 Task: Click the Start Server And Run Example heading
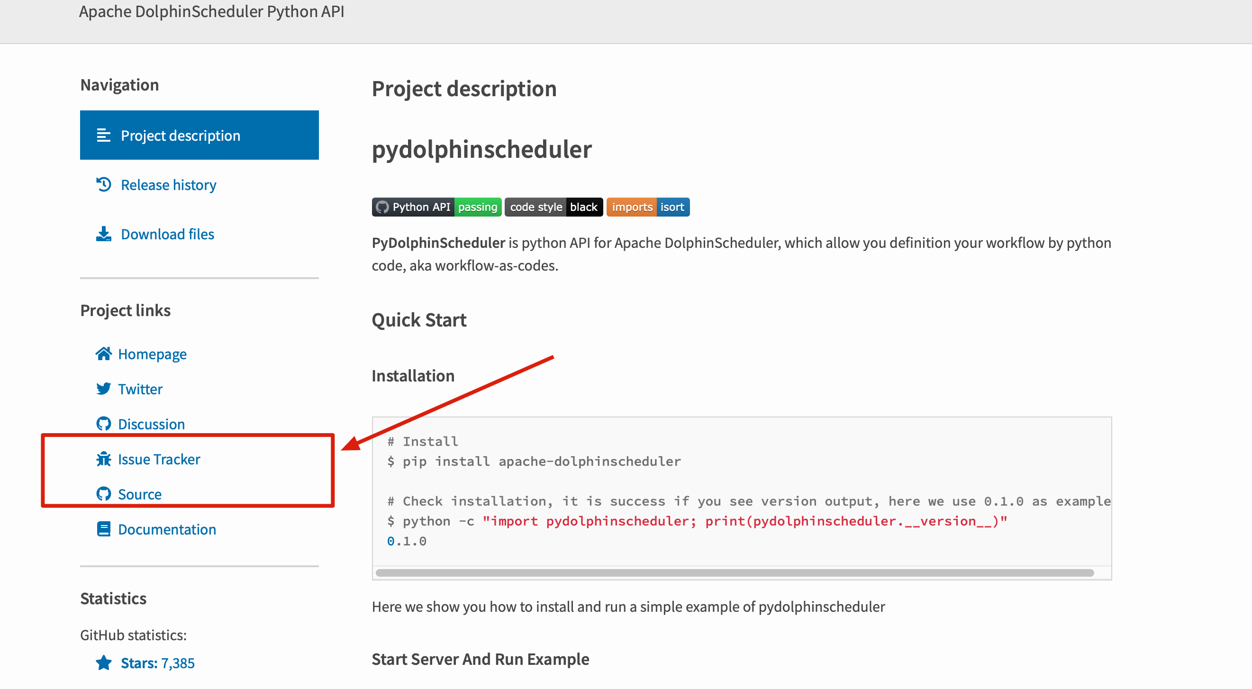tap(480, 659)
